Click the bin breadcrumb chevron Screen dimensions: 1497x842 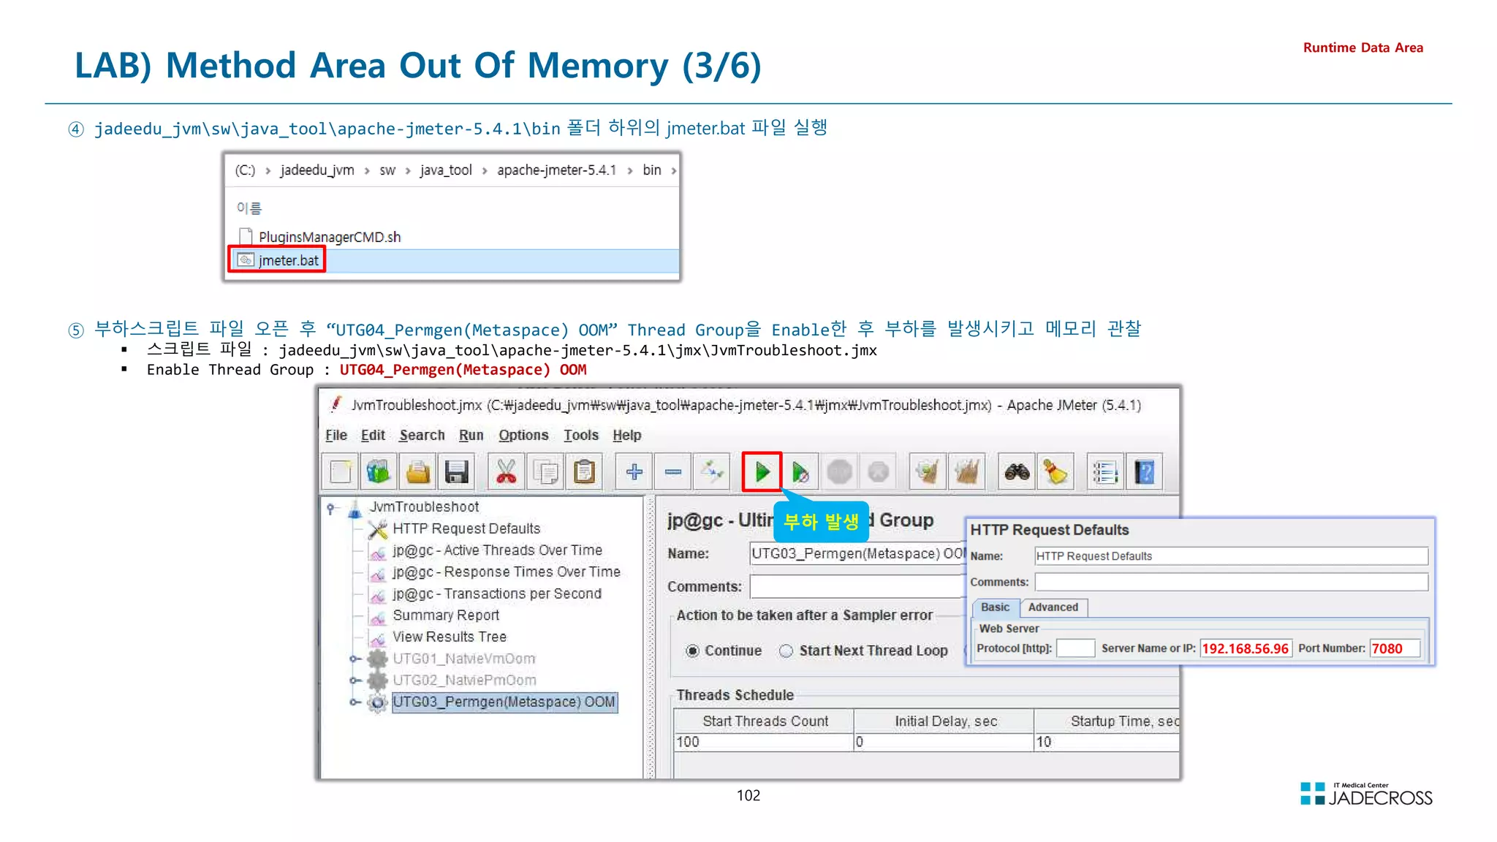[673, 171]
